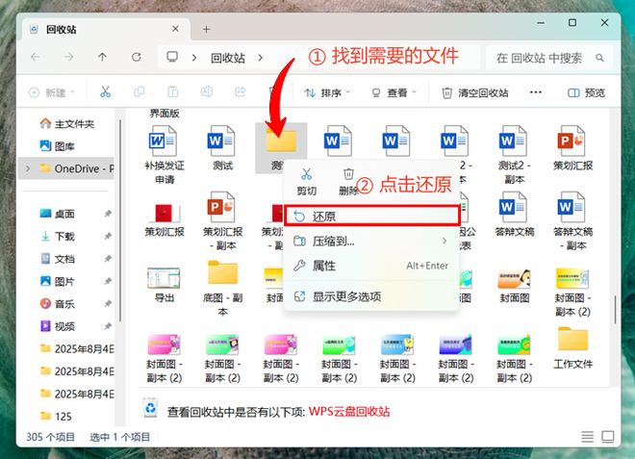This screenshot has width=635, height=459.
Task: Expand the Compress to submenu arrow
Action: pos(444,241)
